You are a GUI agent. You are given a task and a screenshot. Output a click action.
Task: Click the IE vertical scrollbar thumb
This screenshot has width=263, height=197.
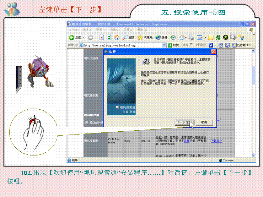253,75
